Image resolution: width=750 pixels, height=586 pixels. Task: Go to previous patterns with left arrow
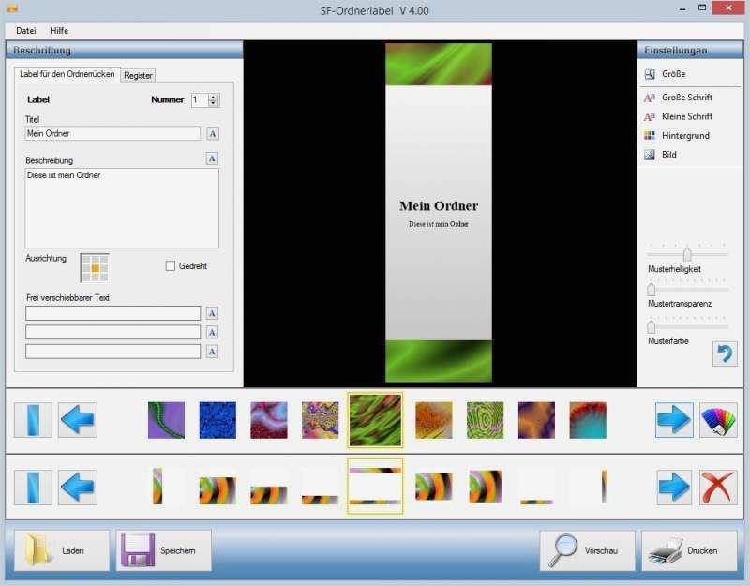(78, 420)
